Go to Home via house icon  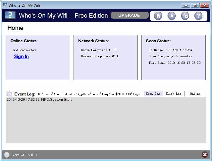coord(158,16)
